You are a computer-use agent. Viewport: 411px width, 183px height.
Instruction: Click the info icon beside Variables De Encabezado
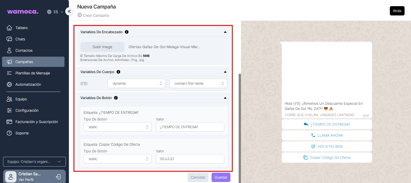[x=127, y=32]
